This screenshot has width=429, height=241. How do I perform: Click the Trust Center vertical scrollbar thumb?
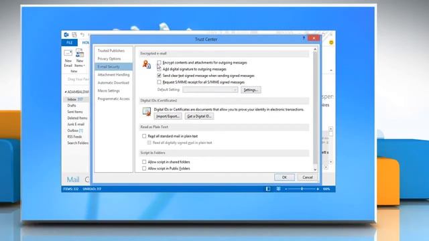[x=315, y=108]
